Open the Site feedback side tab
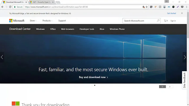 click(184, 80)
